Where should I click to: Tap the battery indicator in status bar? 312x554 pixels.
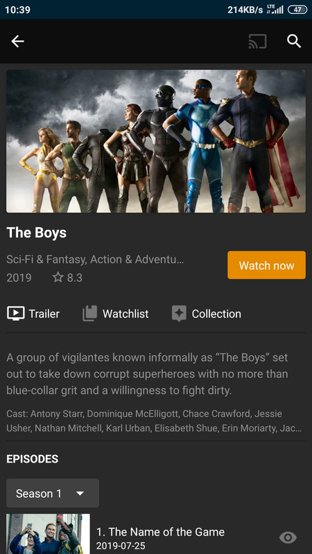[x=297, y=10]
